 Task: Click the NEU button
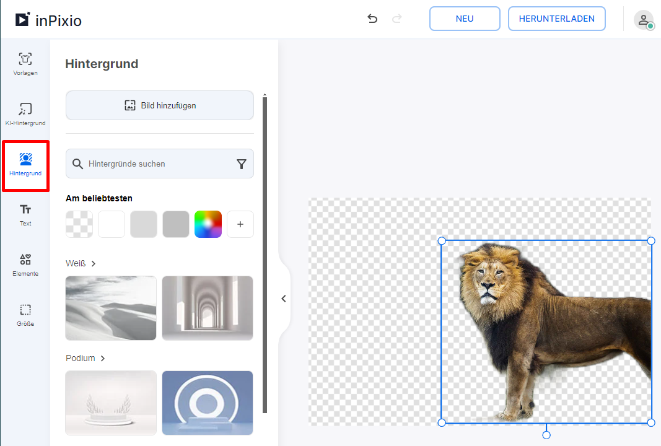465,19
